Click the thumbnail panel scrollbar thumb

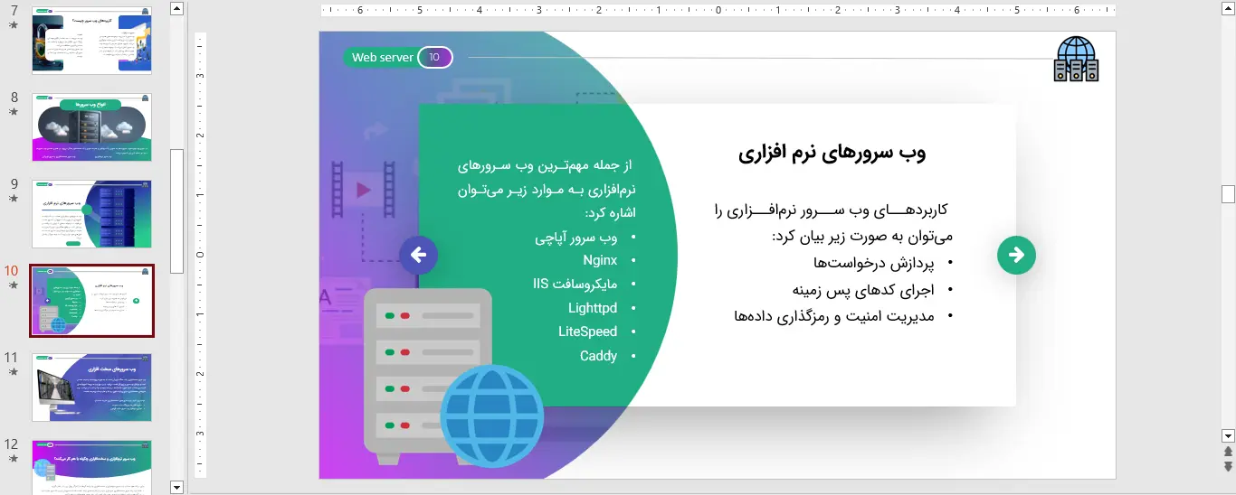(x=176, y=210)
